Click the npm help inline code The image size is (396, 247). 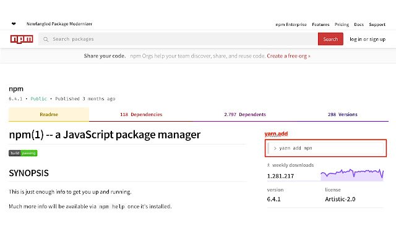click(112, 206)
